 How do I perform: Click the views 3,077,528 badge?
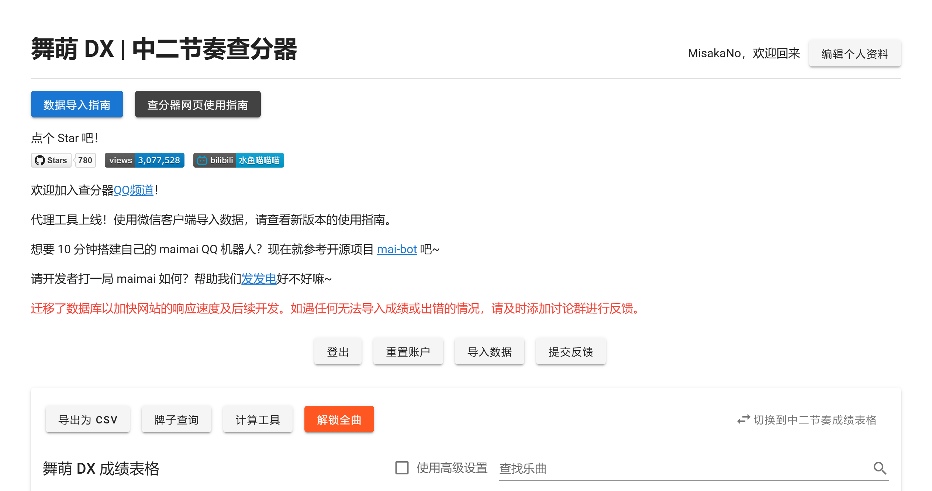coord(145,160)
